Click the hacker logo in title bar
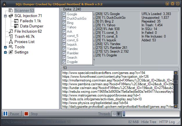 (5, 4)
